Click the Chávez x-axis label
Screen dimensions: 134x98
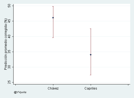click(x=53, y=88)
